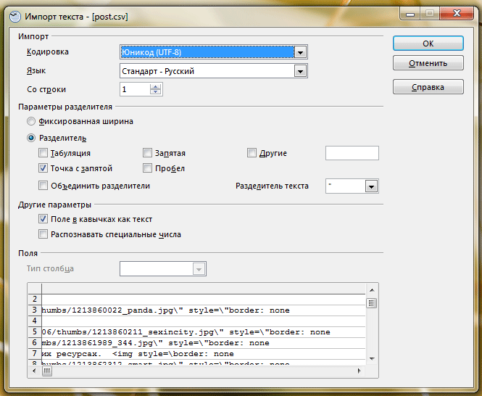
Task: Select the Разделитель radio button
Action: pos(31,138)
